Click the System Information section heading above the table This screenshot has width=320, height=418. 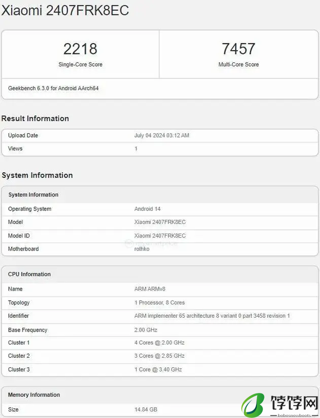point(37,175)
